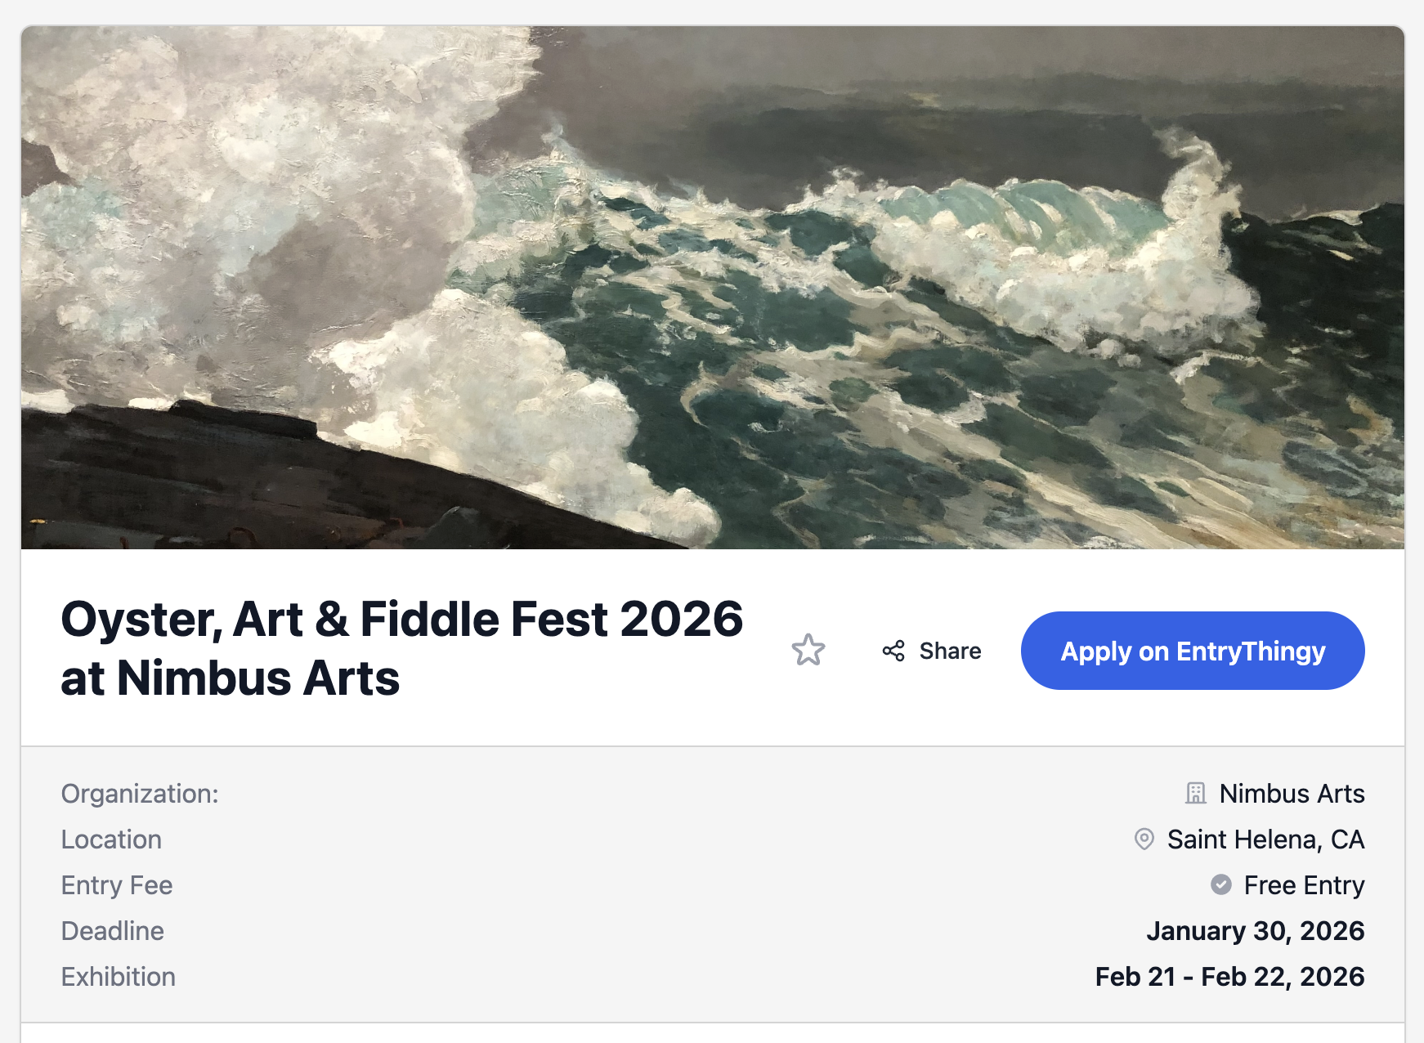This screenshot has height=1043, width=1424.
Task: Click the building icon beside Nimbus Arts
Action: (1196, 794)
